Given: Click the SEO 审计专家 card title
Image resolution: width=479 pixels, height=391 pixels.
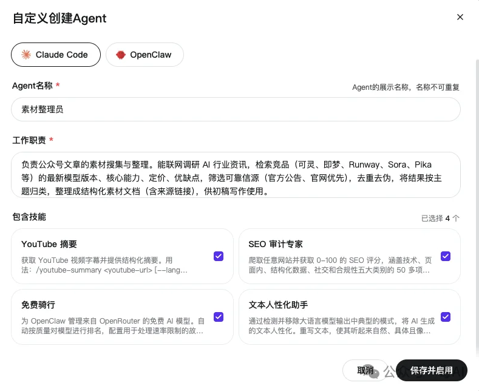Looking at the screenshot, I should click(x=276, y=244).
